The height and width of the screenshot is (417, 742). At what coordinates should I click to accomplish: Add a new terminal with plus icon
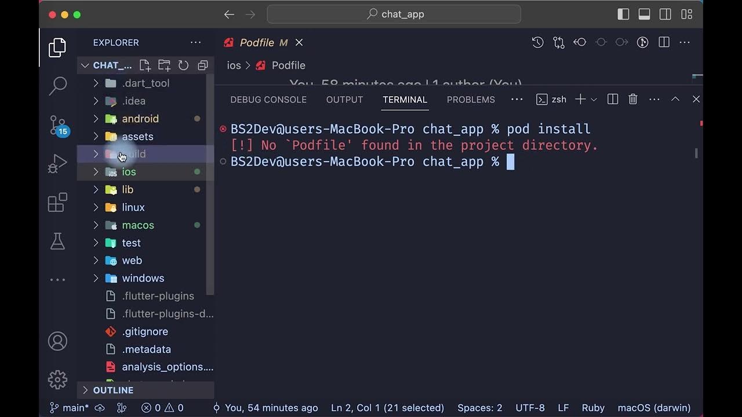tap(580, 100)
